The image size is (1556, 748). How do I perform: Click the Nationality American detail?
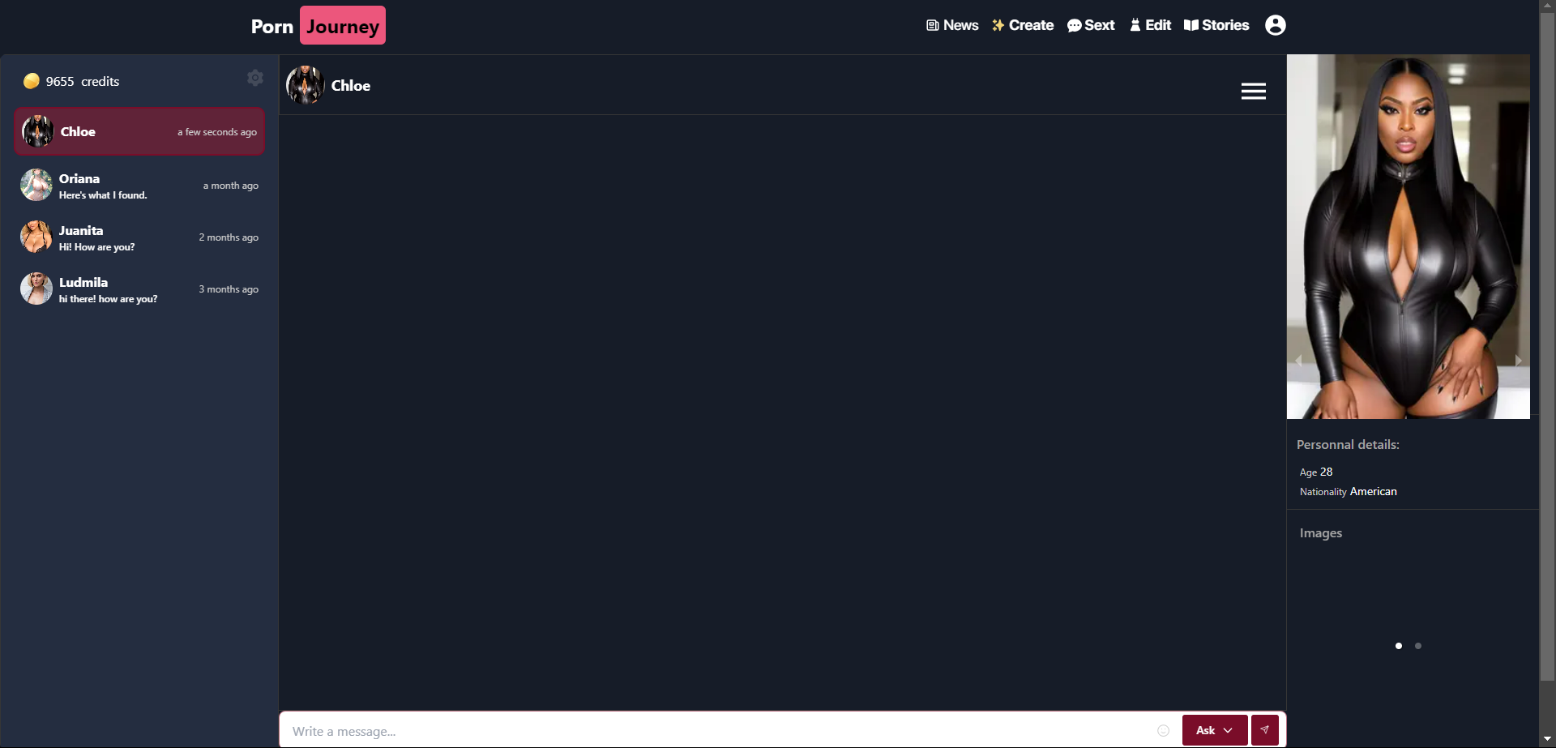click(x=1349, y=492)
